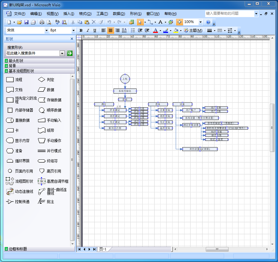Screen dimensions: 278x262
Task: Toggle Bold formatting
Action: pos(81,31)
